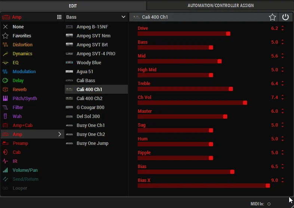
Task: Open the Bass subcategory dropdown
Action: pos(96,17)
